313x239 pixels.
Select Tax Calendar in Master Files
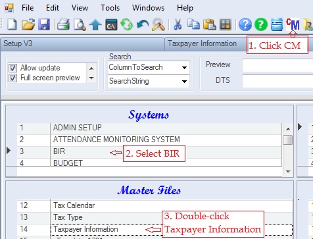point(172,206)
